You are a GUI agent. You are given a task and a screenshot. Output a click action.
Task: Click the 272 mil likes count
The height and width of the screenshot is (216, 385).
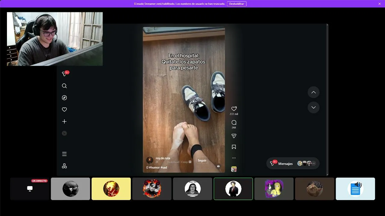point(234,114)
